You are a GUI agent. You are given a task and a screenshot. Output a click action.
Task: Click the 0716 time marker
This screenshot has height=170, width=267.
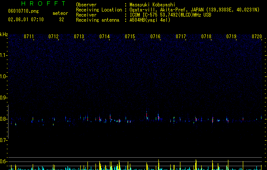coord(155,37)
